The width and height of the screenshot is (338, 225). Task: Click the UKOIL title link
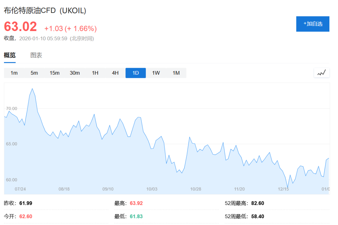45,10
